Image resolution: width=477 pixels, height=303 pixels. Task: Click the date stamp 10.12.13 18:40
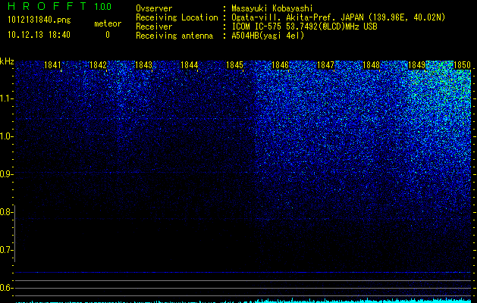point(39,35)
